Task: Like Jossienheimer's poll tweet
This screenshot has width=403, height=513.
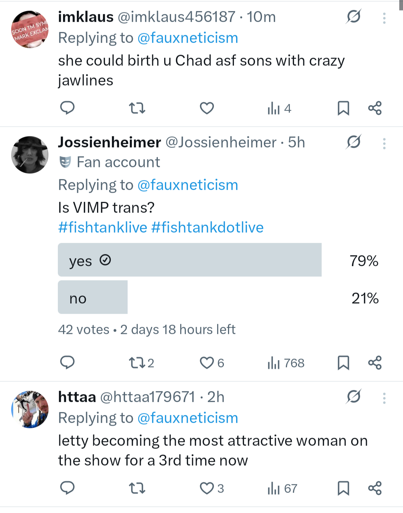Action: [207, 363]
